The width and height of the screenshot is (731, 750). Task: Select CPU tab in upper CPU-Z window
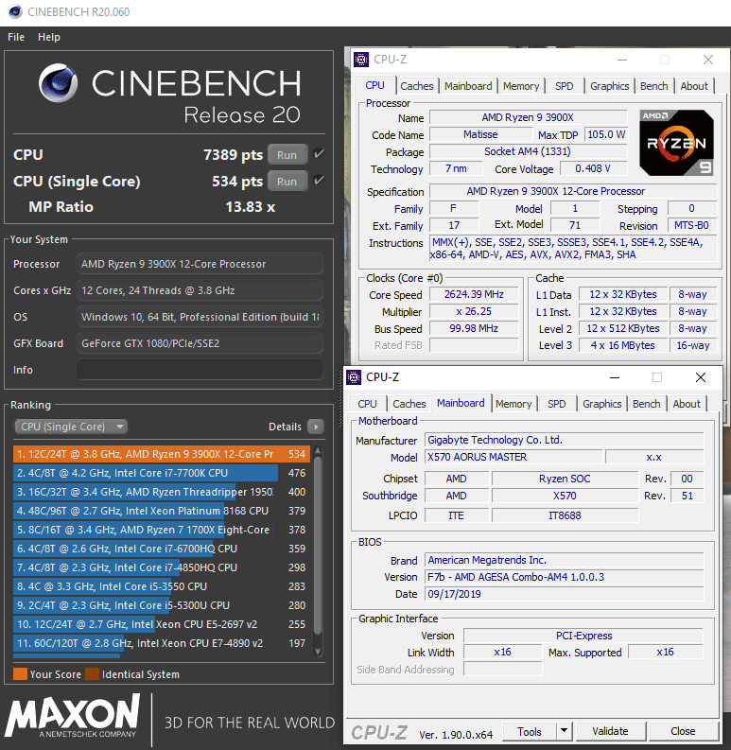pos(375,85)
